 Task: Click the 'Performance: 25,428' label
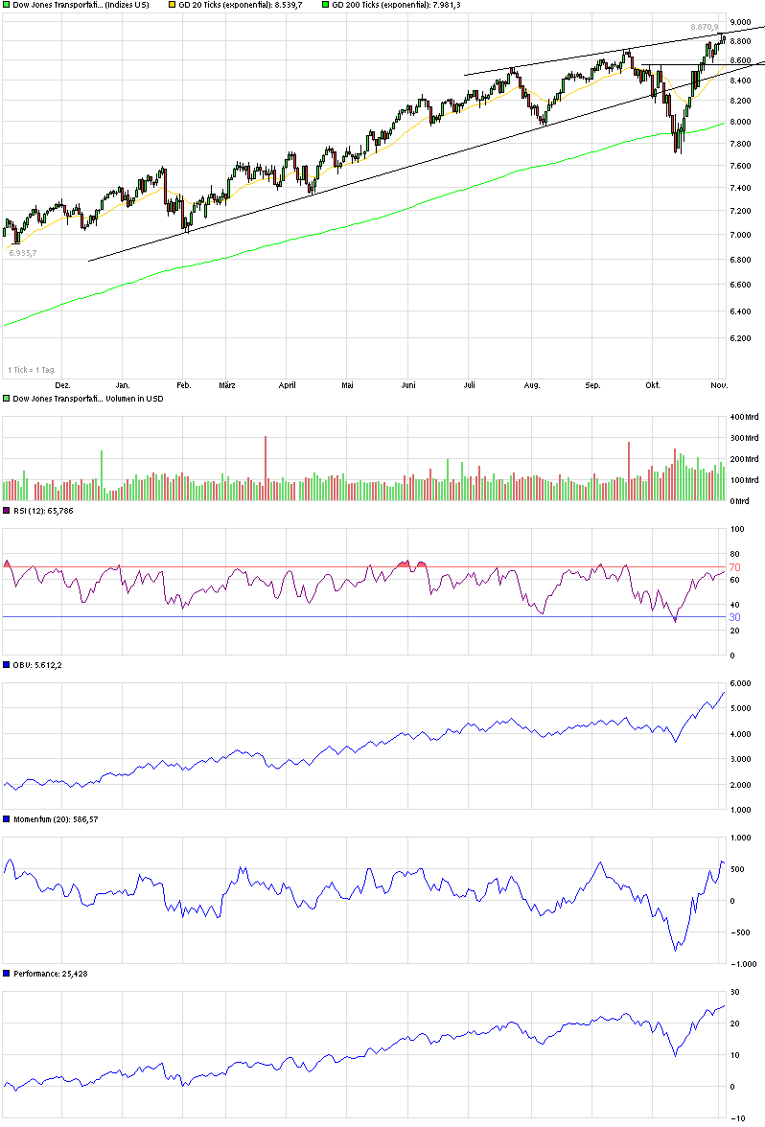[50, 974]
